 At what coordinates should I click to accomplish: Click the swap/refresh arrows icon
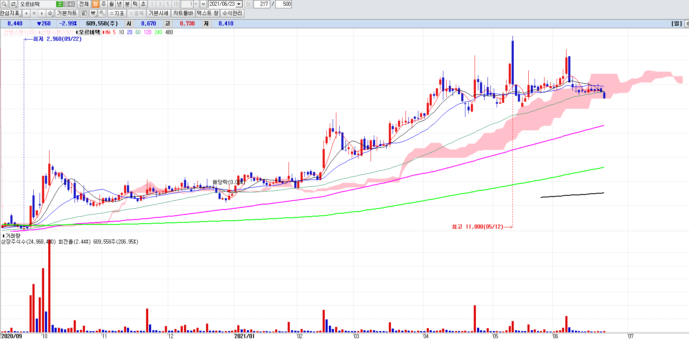[x=13, y=4]
